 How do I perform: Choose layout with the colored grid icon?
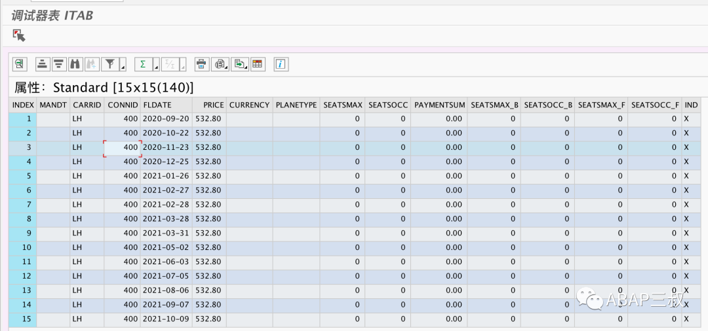click(x=258, y=64)
